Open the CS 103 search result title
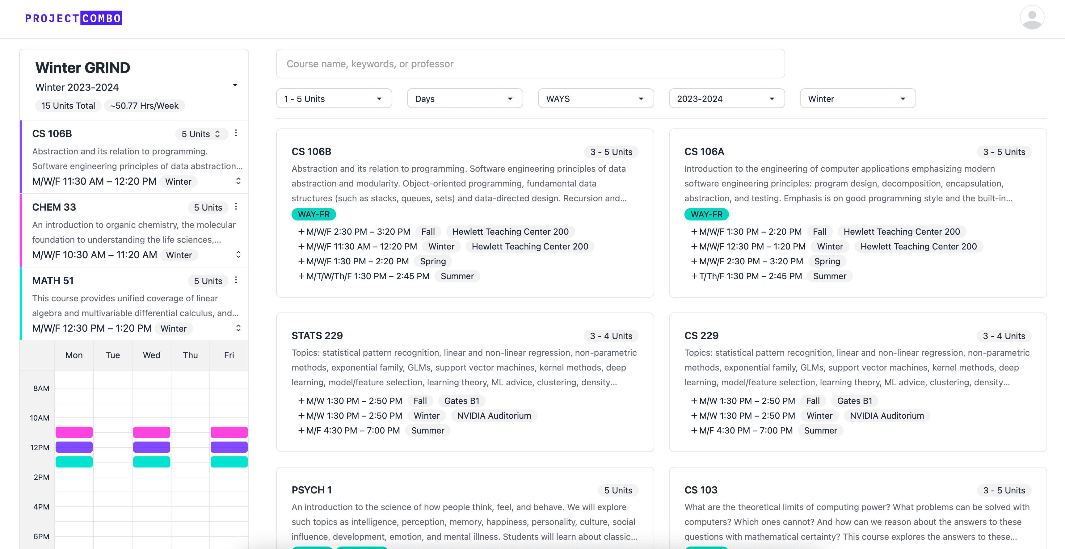The image size is (1065, 549). pyautogui.click(x=701, y=490)
